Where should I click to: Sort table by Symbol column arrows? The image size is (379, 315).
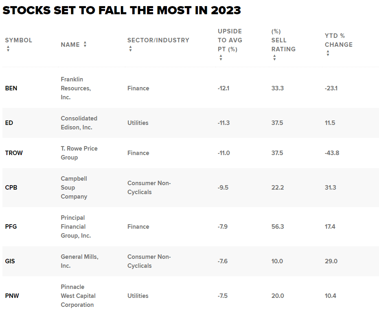[8, 49]
